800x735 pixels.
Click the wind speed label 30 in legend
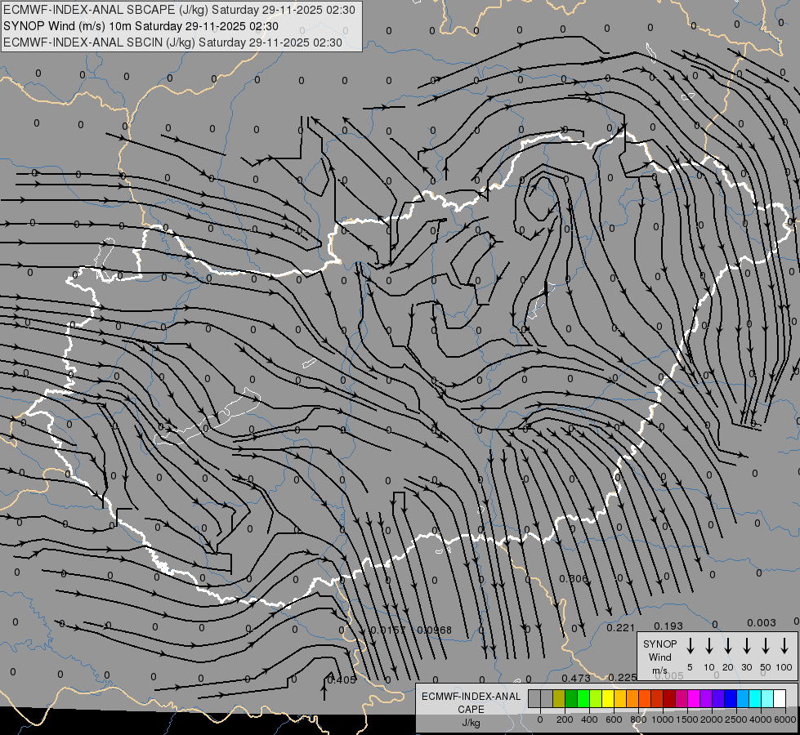[x=747, y=667]
